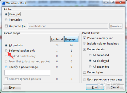This screenshot has height=93, width=127.
Task: Select the PostScript printer option
Action: tap(6, 20)
